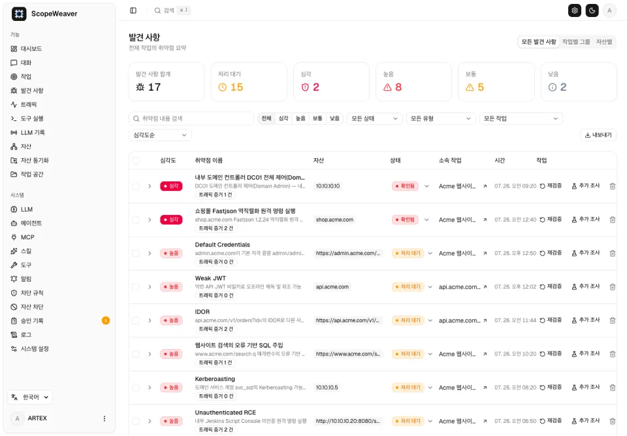
Task: Open the top bar 검색 search box
Action: (172, 10)
